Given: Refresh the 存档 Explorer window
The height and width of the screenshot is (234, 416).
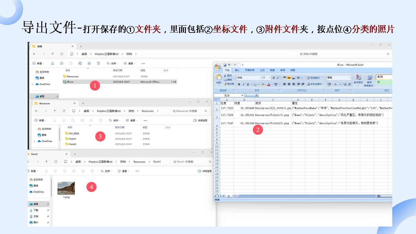Looking at the screenshot, I should point(62,54).
